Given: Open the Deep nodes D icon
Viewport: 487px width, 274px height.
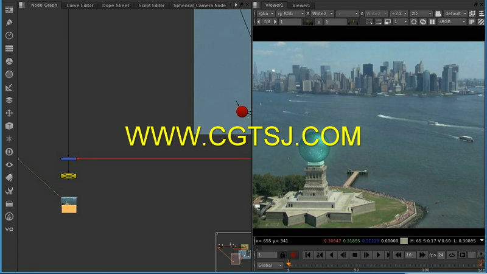Looking at the screenshot, I should (9, 152).
